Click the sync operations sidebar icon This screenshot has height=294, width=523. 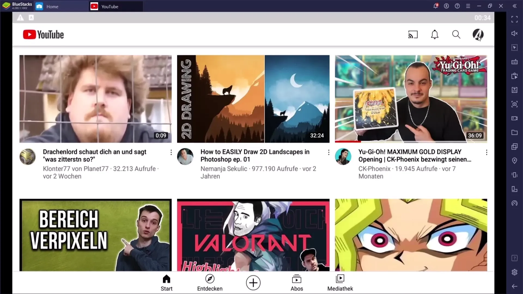[515, 76]
